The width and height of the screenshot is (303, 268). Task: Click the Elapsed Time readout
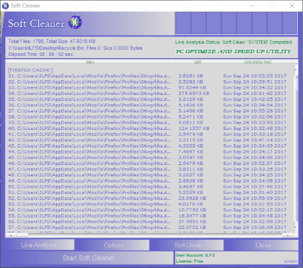pyautogui.click(x=40, y=55)
